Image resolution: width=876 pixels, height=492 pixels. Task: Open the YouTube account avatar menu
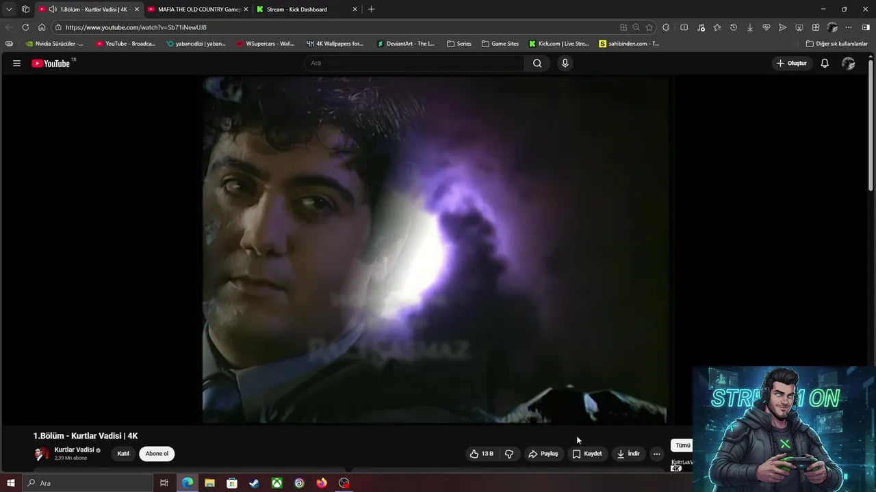tap(848, 63)
